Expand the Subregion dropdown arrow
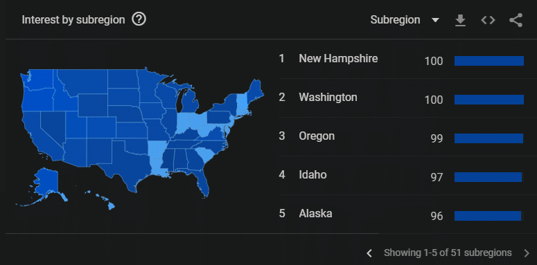Screen dimensions: 537x265 pos(435,20)
